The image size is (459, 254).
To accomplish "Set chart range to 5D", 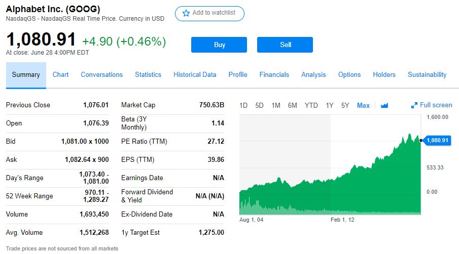I will pos(259,105).
